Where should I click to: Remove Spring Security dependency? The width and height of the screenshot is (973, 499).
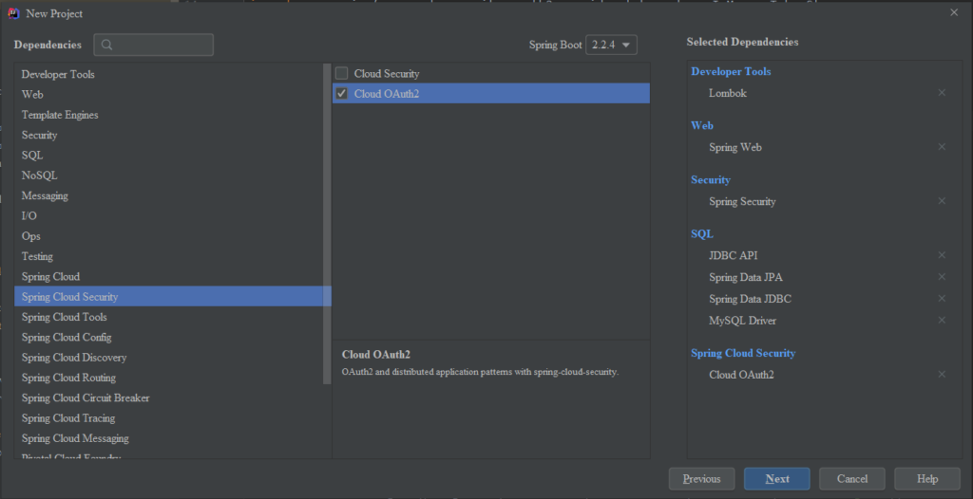tap(942, 201)
